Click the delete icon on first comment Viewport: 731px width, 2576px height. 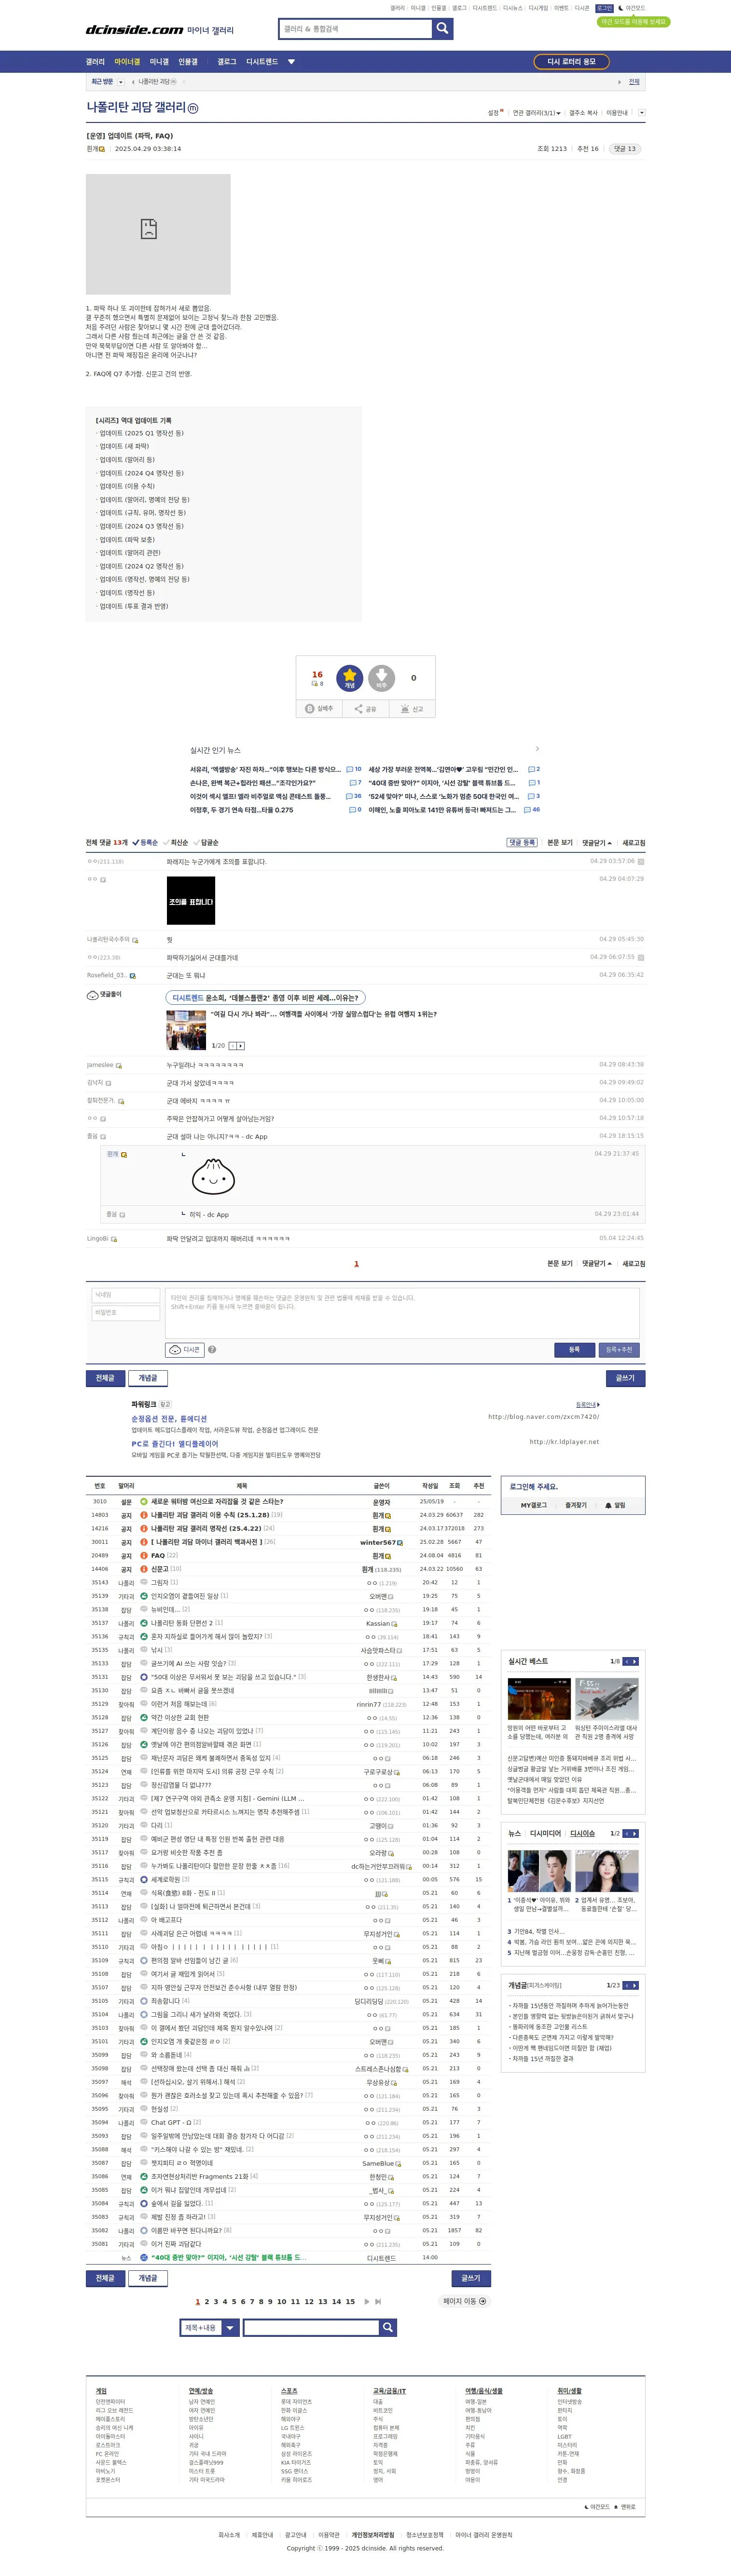(641, 861)
